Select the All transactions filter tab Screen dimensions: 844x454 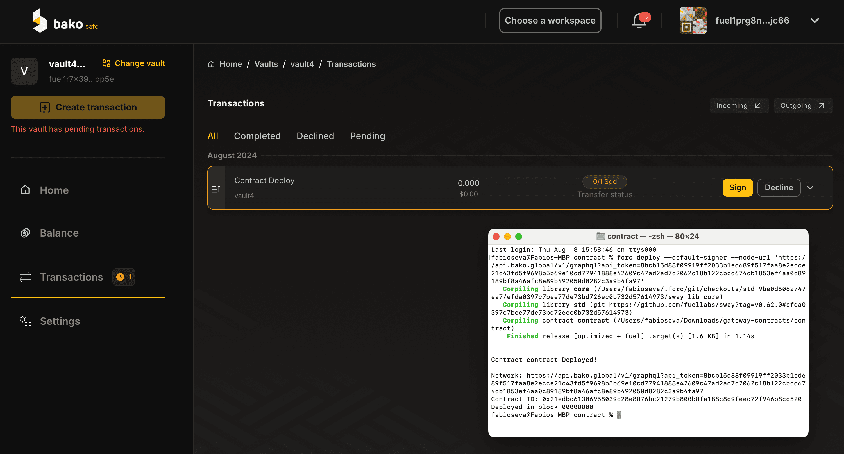pos(214,135)
